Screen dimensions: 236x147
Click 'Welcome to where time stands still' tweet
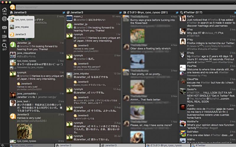[x=210, y=71]
